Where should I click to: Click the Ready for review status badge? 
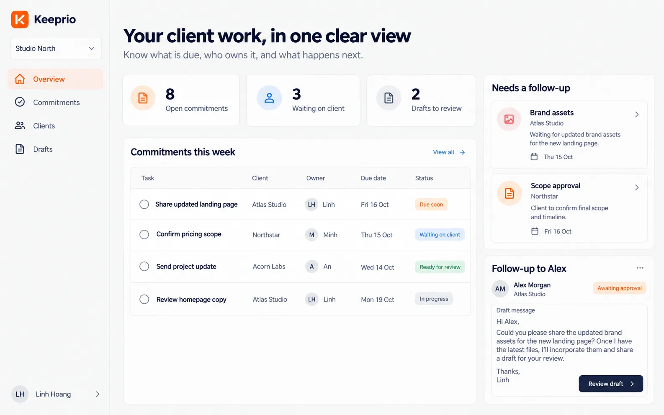(x=440, y=267)
